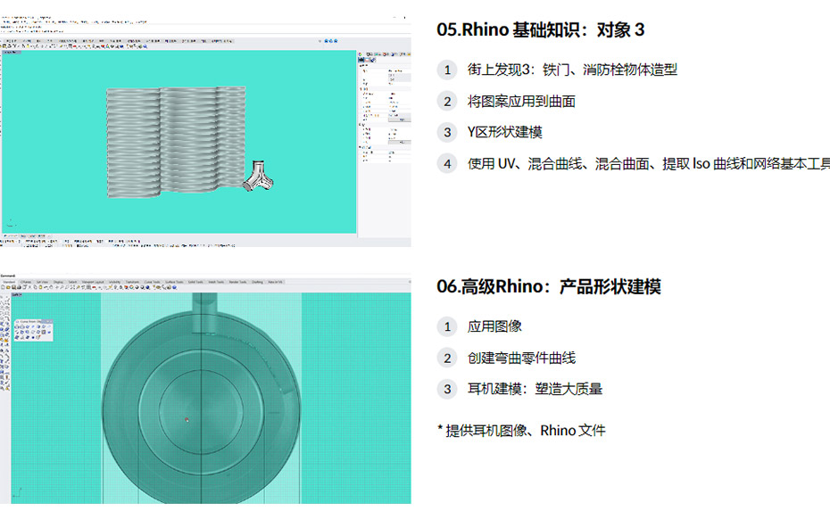Switch to Mesh Tools tab in headphone screenshot
Image resolution: width=830 pixels, height=519 pixels.
[x=216, y=282]
